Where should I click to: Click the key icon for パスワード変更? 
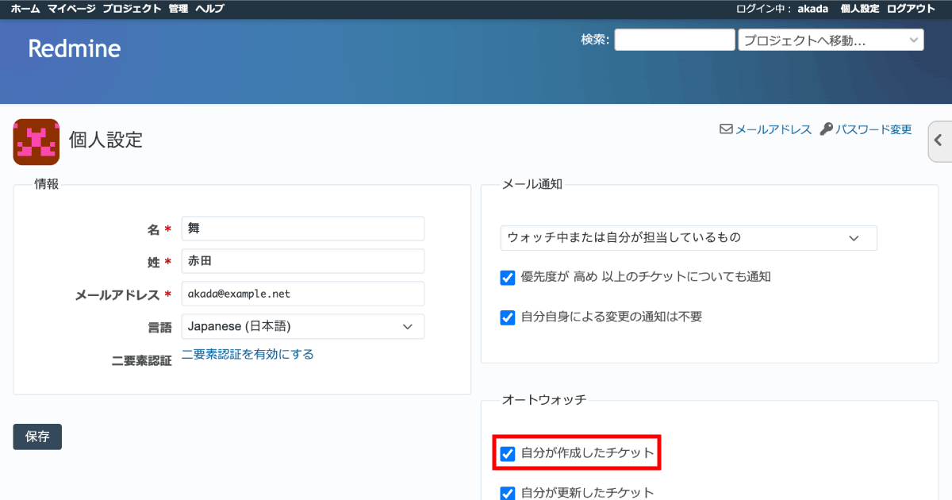click(826, 129)
